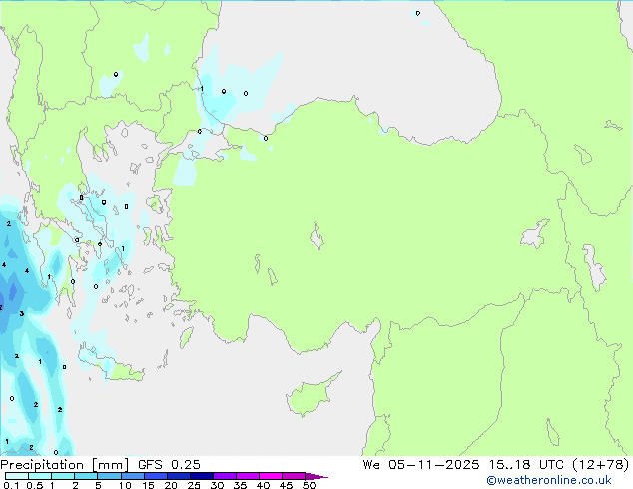Click the "30" legend scale label
633x489 pixels.
(217, 485)
